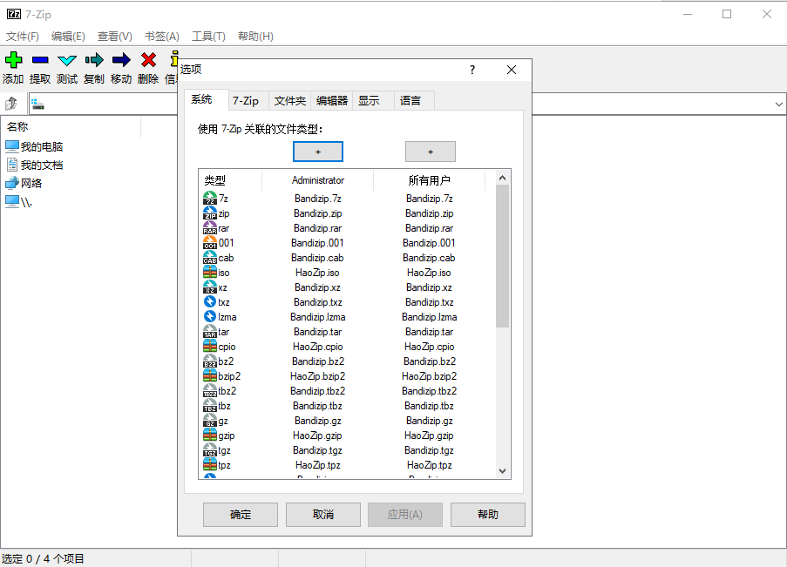
Task: Open 我的文档 in the file list
Action: (x=34, y=165)
